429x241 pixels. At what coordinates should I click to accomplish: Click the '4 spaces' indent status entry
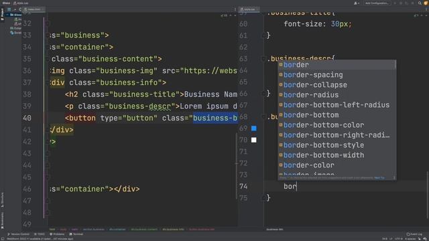[410, 239]
